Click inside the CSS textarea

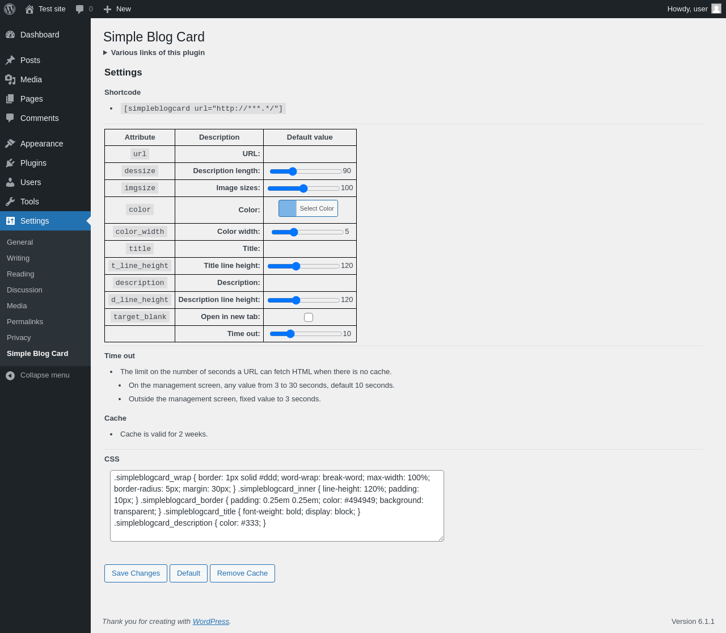[277, 506]
